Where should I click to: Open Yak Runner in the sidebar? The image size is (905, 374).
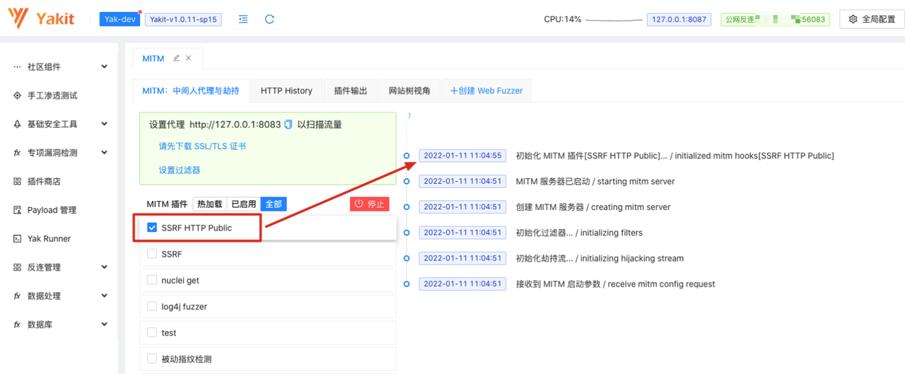pyautogui.click(x=49, y=239)
